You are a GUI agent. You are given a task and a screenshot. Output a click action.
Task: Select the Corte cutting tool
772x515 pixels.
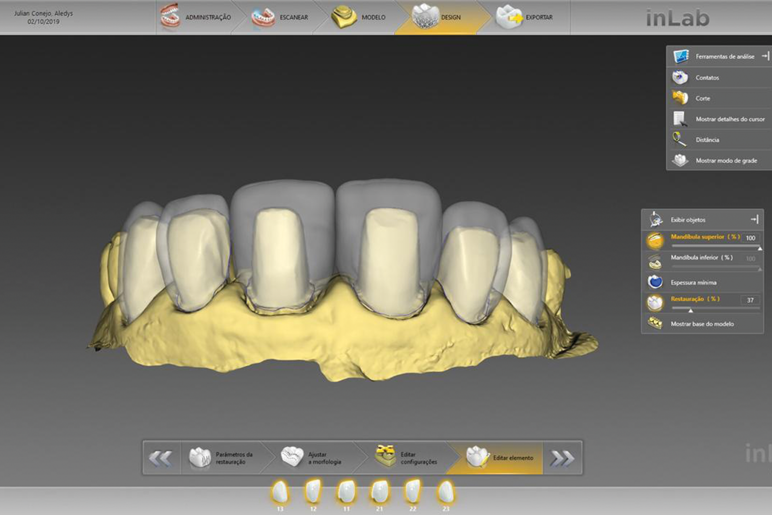tap(702, 98)
